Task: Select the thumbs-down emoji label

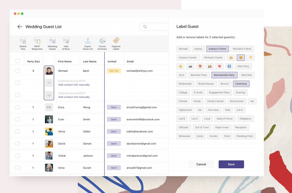Action: 250,58
